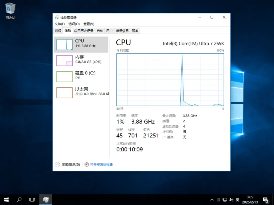The height and width of the screenshot is (205, 274).
Task: Open the Resource Monitor link
Action: pos(101,165)
